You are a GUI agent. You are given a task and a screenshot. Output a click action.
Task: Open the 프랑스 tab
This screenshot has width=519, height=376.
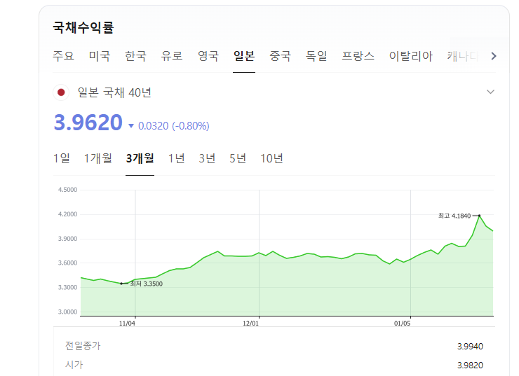coord(358,56)
